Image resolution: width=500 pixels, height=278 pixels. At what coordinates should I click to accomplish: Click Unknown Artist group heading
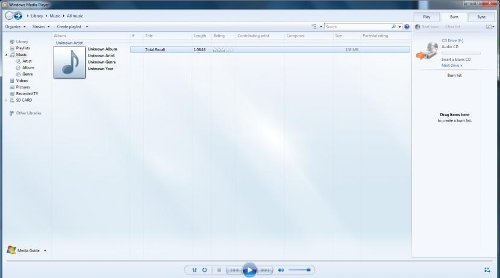point(69,43)
